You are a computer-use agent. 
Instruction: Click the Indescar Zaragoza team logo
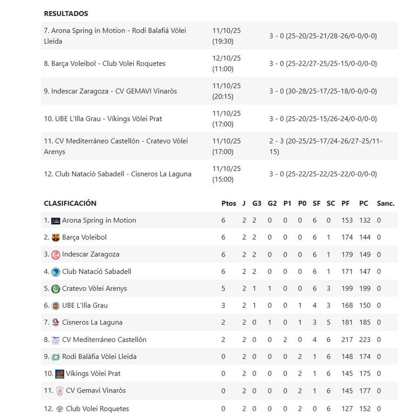[55, 255]
